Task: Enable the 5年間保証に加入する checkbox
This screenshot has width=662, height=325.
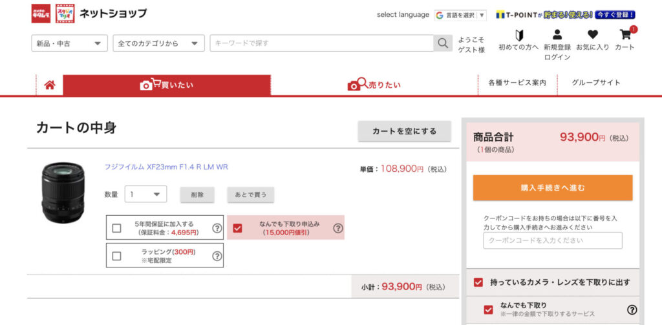Action: click(117, 228)
